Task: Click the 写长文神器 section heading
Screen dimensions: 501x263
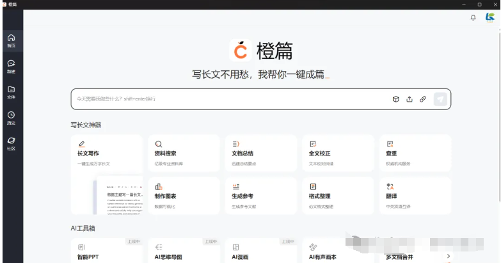Action: click(x=86, y=125)
